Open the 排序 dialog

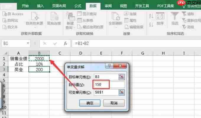(160, 19)
